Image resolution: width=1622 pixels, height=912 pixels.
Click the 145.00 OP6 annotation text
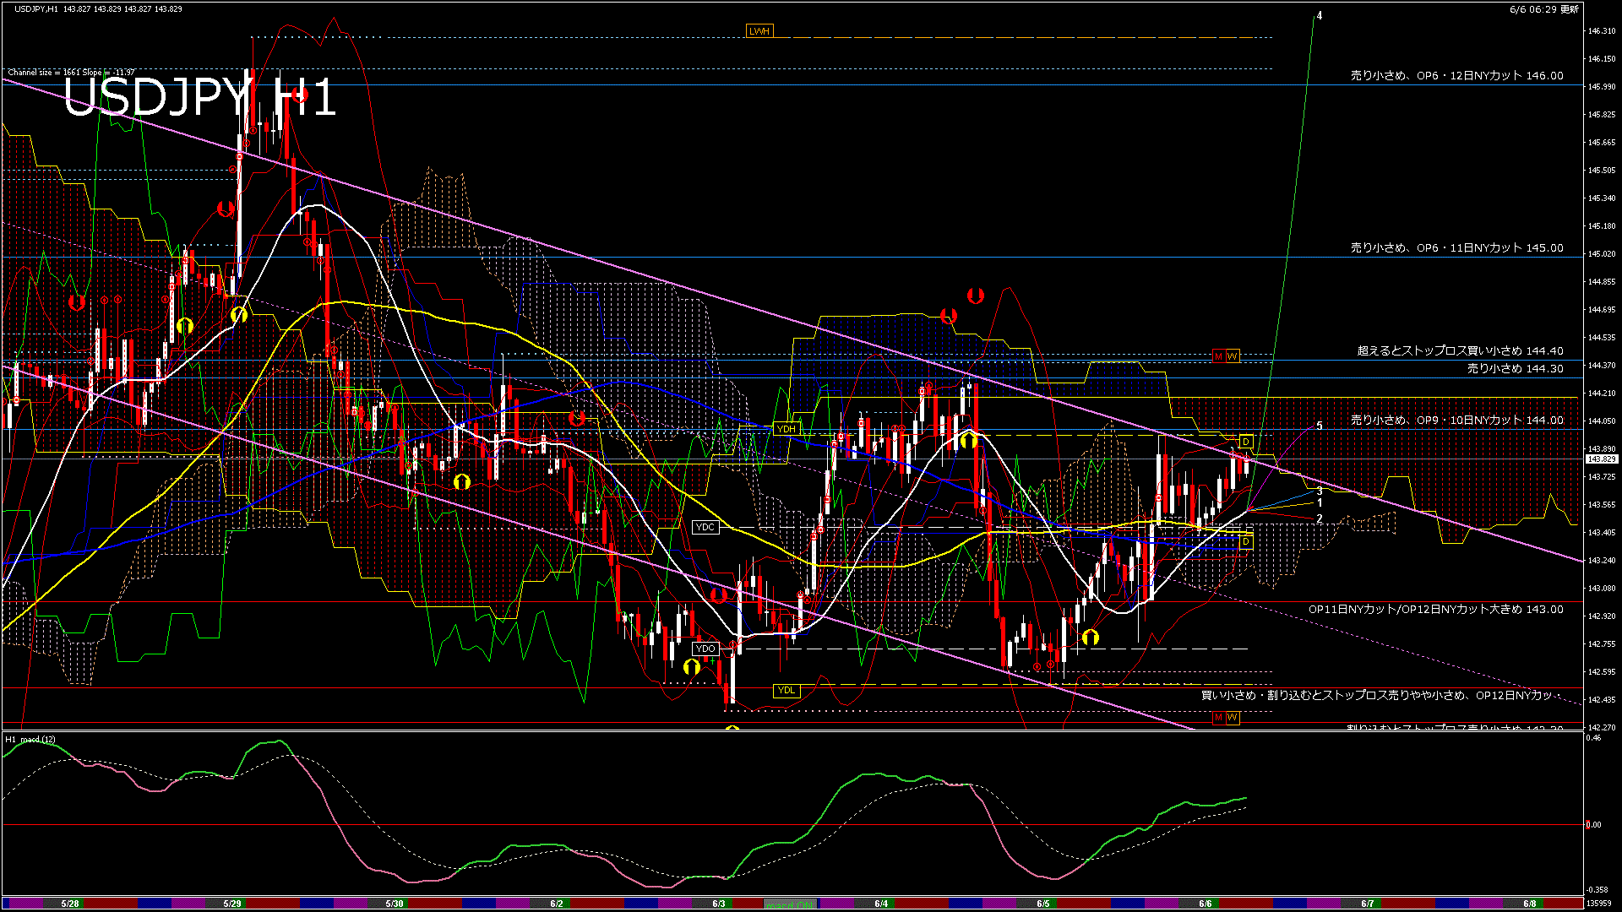[x=1456, y=247]
